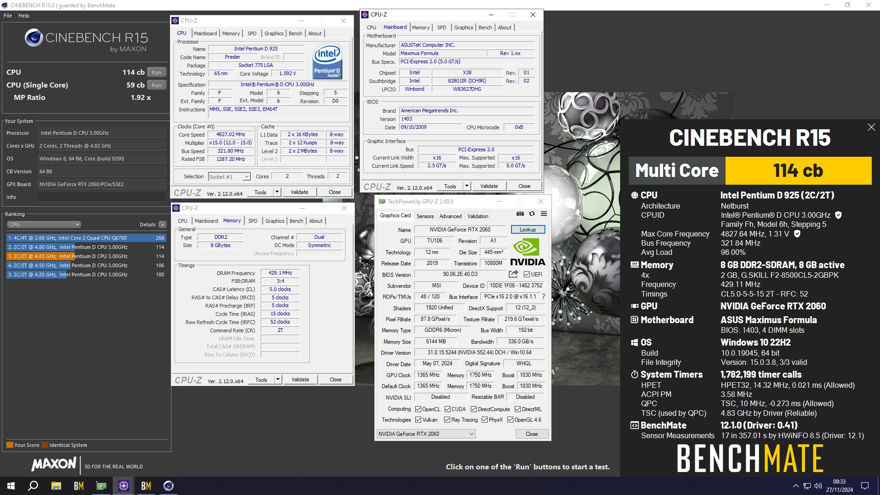Screen dimensions: 880x495
Task: Toggle the OpenGL 4.6 checkbox
Action: point(510,420)
